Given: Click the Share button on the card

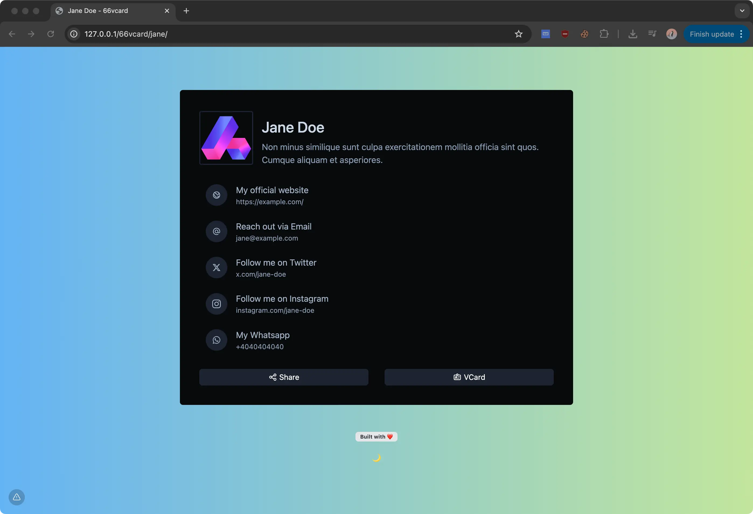Looking at the screenshot, I should (x=284, y=377).
